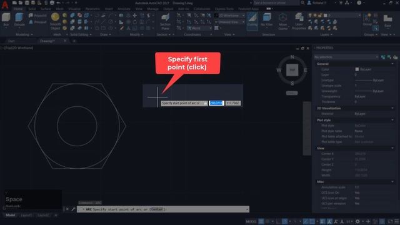
Task: Click the No Filter selection tool
Action: click(267, 20)
